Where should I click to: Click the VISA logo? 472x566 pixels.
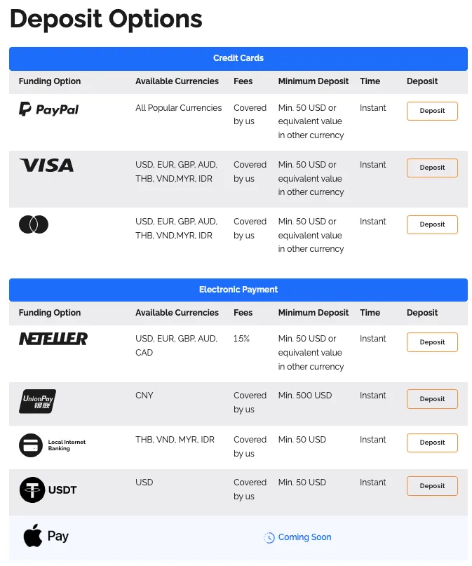point(46,166)
